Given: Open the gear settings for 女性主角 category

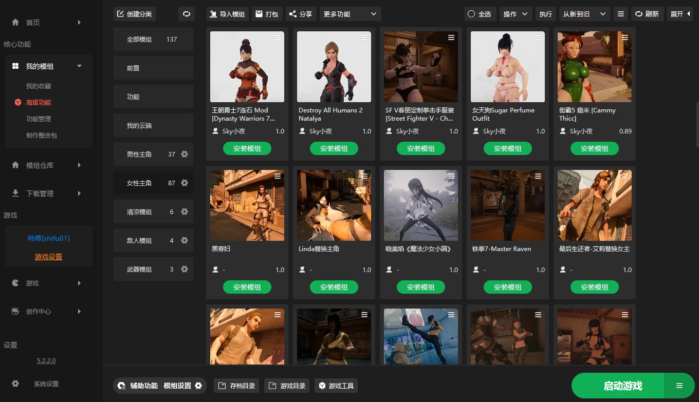Looking at the screenshot, I should coord(185,183).
